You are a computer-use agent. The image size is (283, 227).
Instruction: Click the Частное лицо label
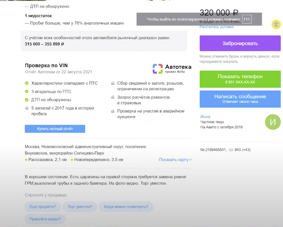(x=212, y=122)
